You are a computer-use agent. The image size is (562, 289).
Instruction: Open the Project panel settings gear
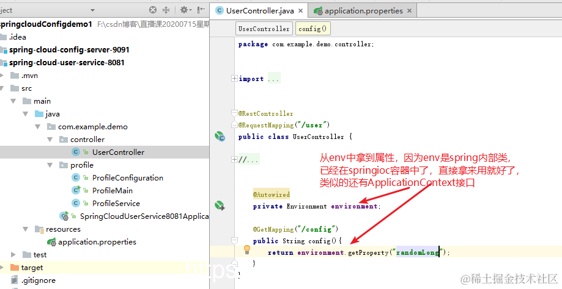186,10
